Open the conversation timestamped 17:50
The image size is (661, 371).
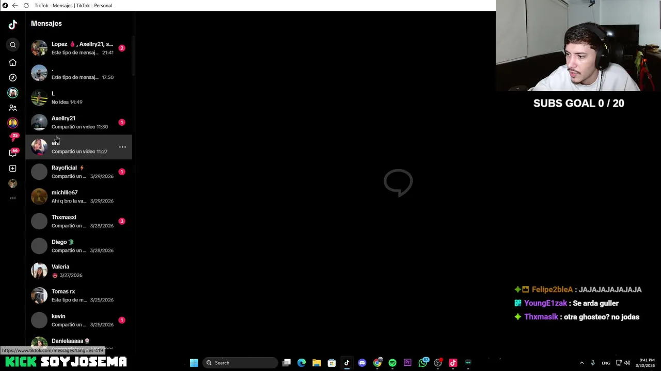click(79, 73)
